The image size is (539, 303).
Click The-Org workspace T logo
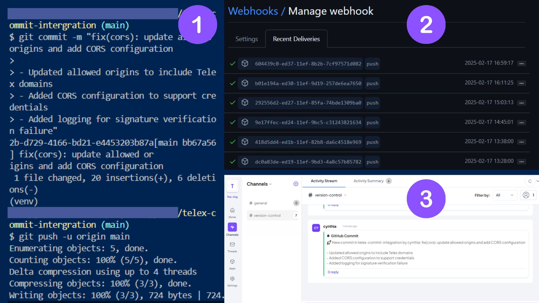(x=232, y=186)
